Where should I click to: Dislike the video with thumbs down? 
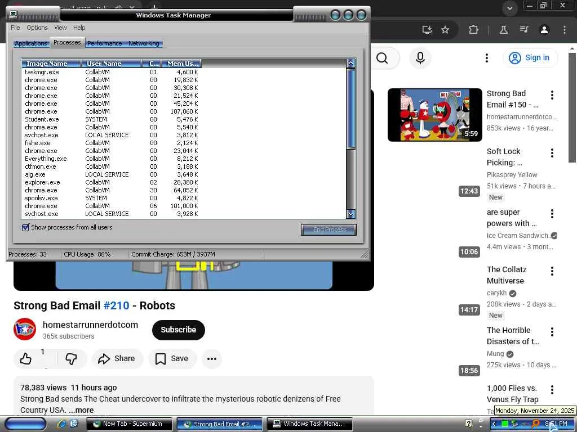tap(71, 358)
